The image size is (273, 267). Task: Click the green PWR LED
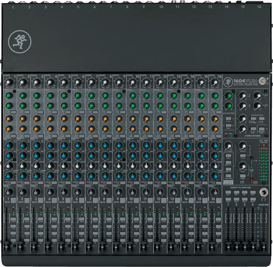click(231, 136)
